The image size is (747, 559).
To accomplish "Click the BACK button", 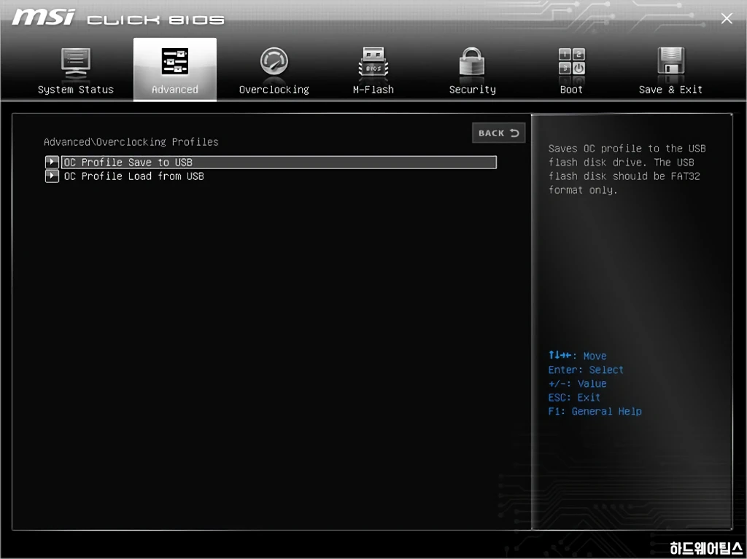I will (498, 133).
